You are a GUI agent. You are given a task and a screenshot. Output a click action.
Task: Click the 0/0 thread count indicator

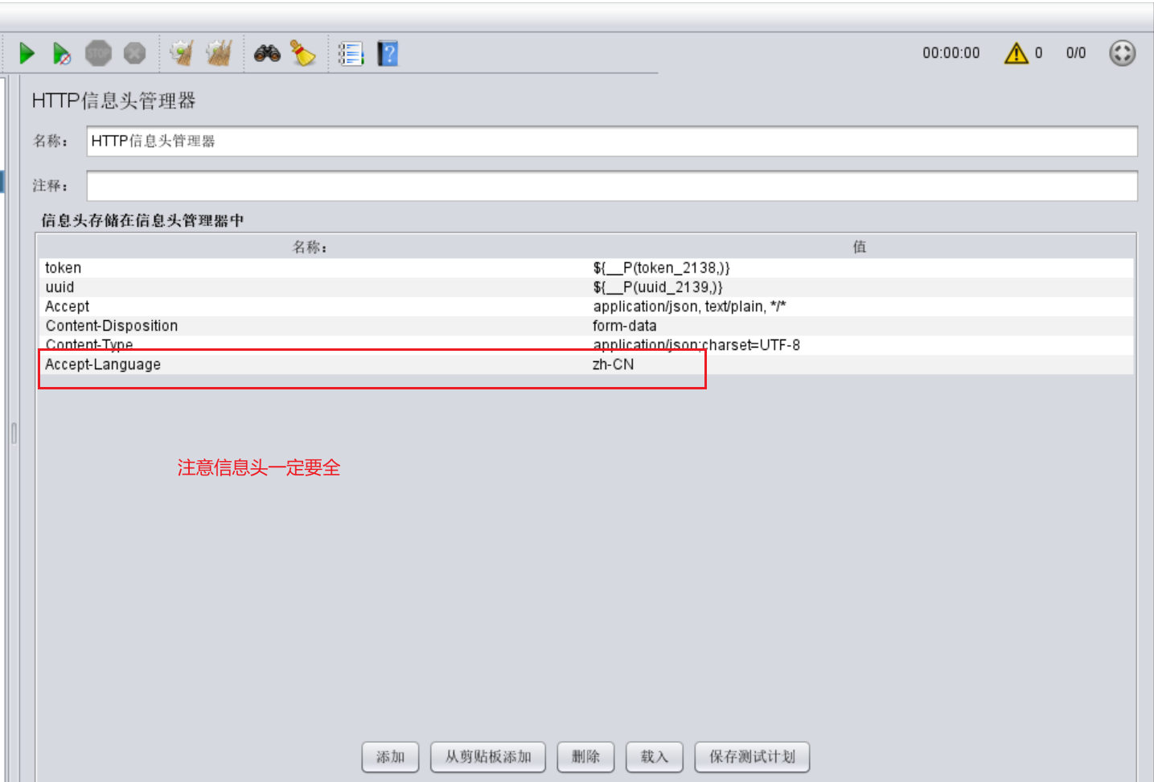[x=1076, y=53]
